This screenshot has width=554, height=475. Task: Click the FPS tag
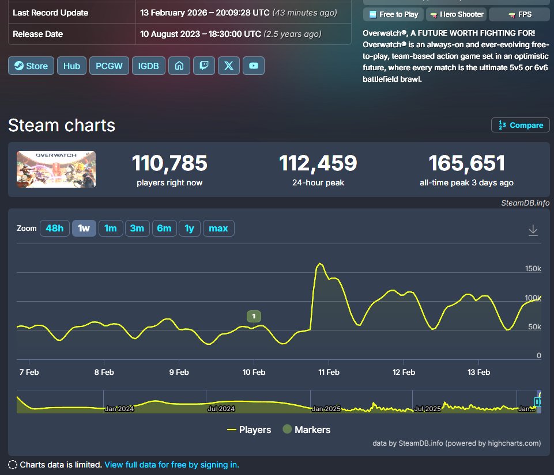[x=519, y=14]
